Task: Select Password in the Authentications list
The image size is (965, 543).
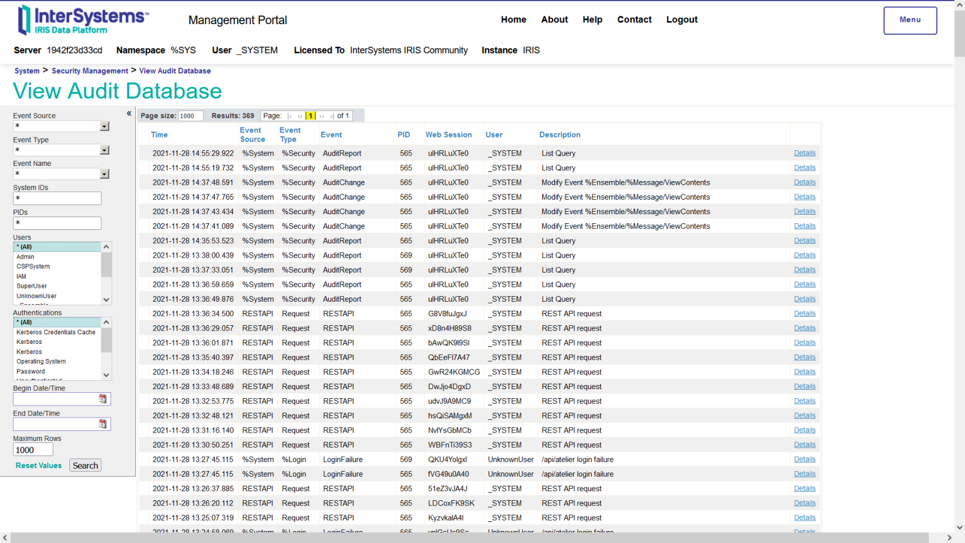Action: coord(31,372)
